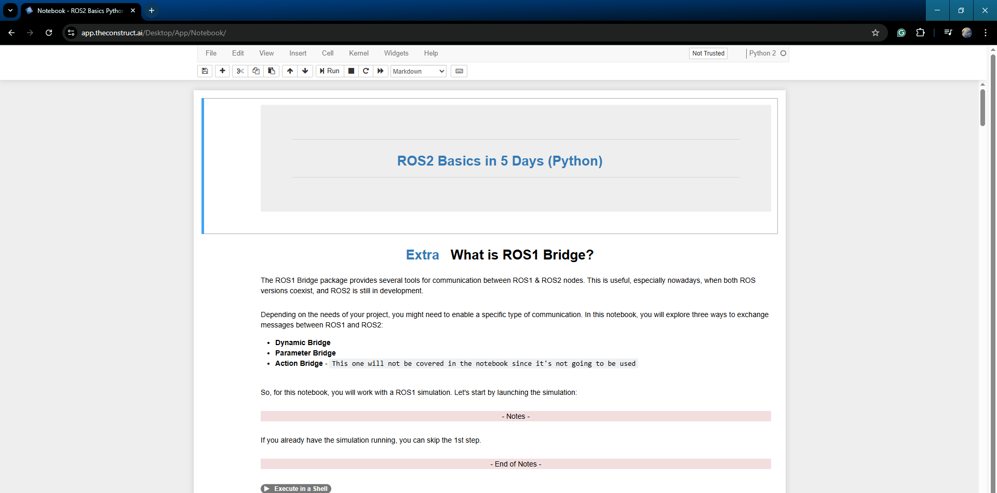Image resolution: width=997 pixels, height=493 pixels.
Task: Open the browser Extensions puzzle icon
Action: click(920, 33)
